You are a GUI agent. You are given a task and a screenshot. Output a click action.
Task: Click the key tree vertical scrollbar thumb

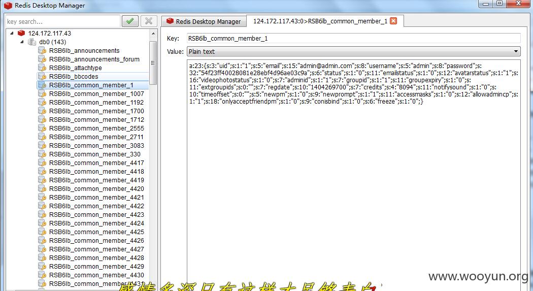153,62
